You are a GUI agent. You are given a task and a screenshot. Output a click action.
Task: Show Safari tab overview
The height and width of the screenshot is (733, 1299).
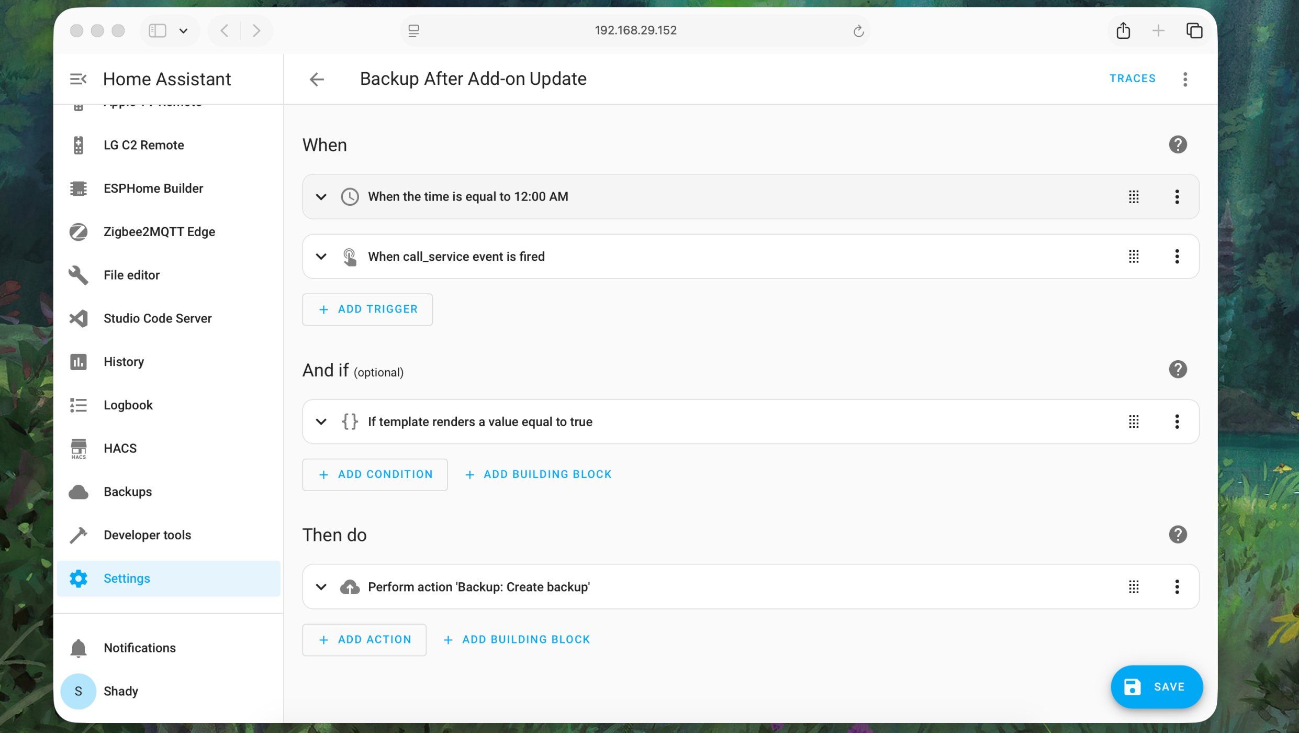coord(1194,30)
